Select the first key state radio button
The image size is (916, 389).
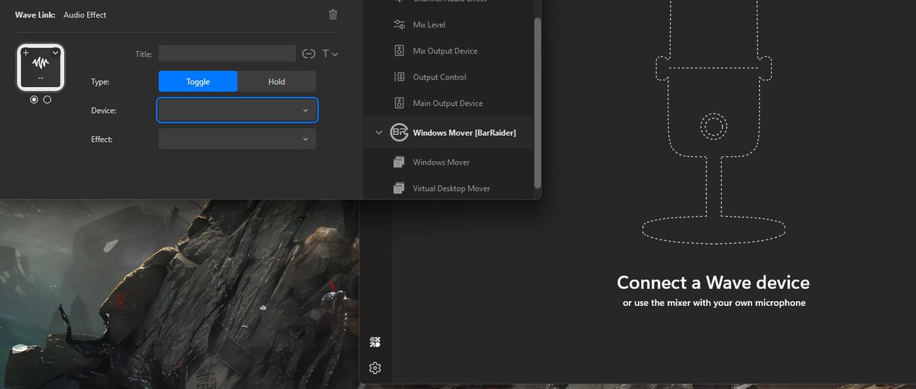click(34, 100)
